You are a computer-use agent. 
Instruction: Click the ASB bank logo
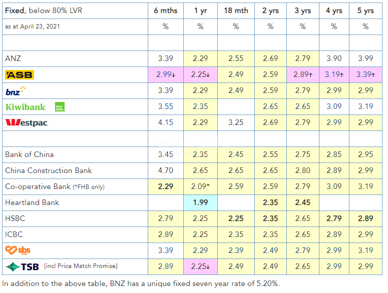click(x=20, y=74)
